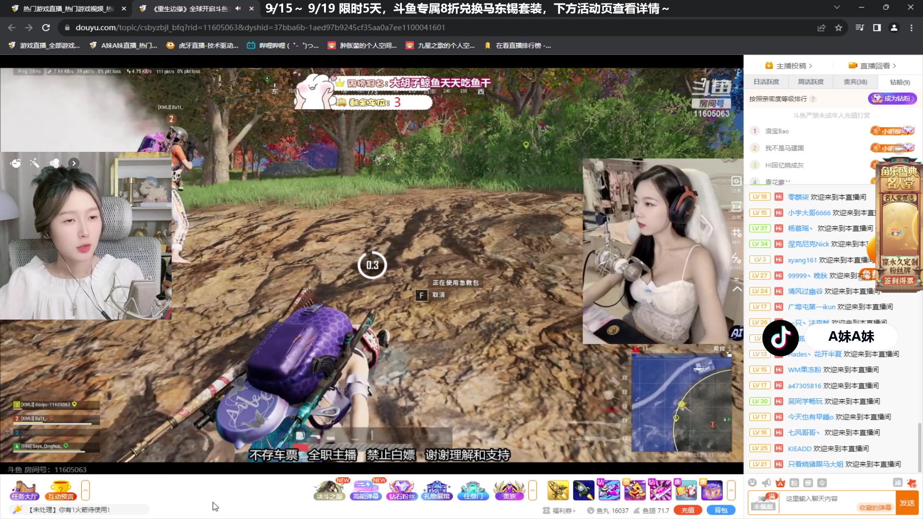Toggle the 未佩戴 fan badge selector
This screenshot has height=519, width=923.
pos(764,503)
